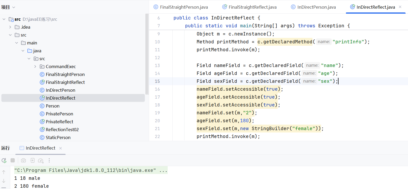Switch to FinalStraightPerson.java tab

pyautogui.click(x=181, y=7)
